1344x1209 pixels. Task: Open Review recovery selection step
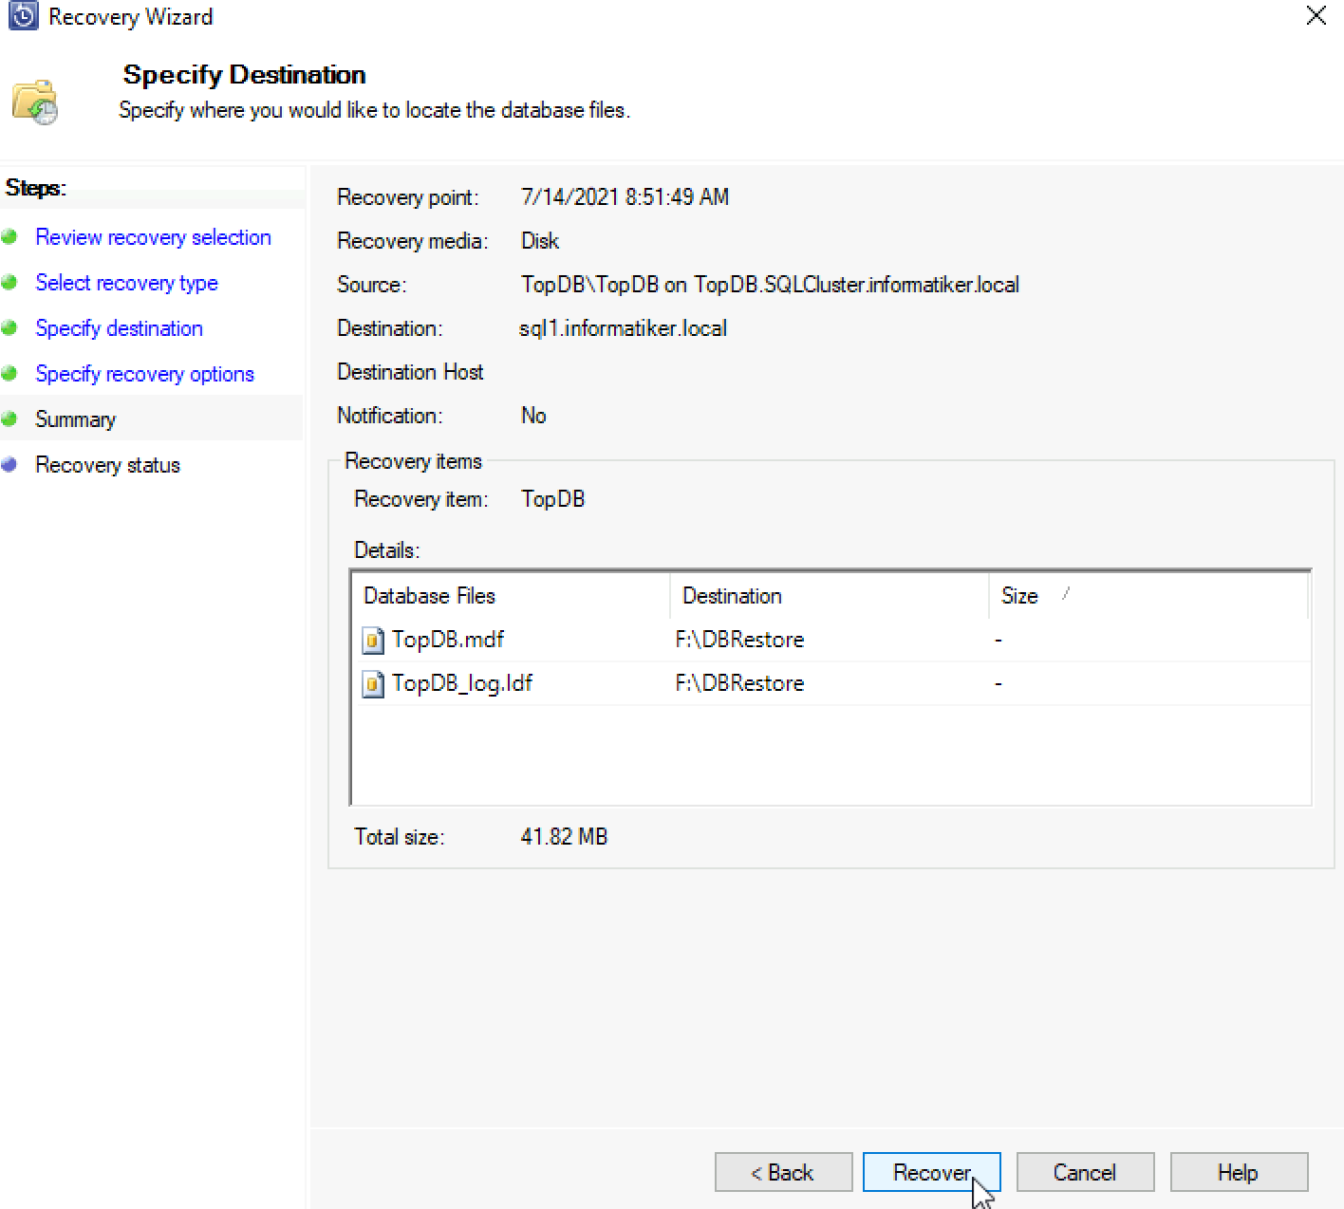tap(153, 237)
